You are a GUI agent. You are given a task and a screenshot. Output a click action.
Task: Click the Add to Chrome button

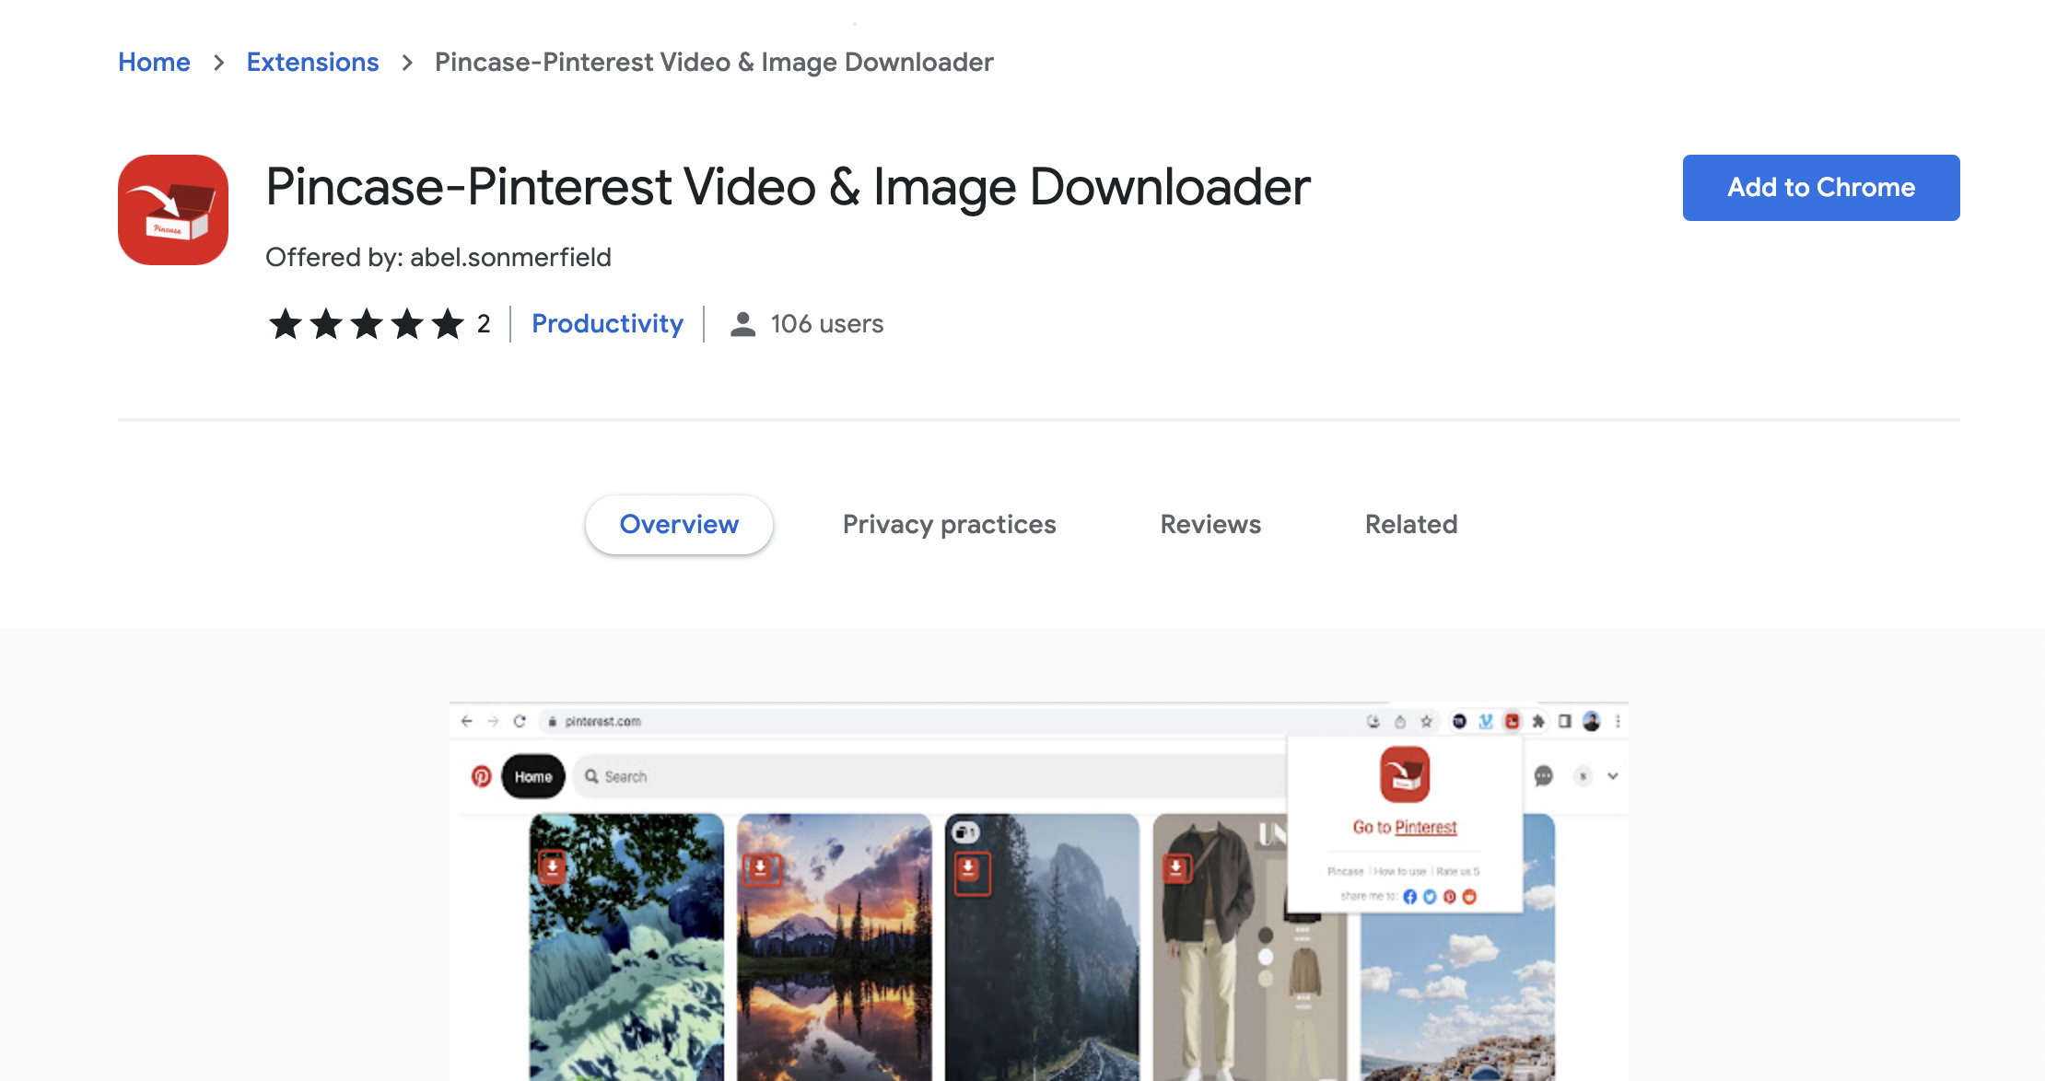pyautogui.click(x=1821, y=188)
